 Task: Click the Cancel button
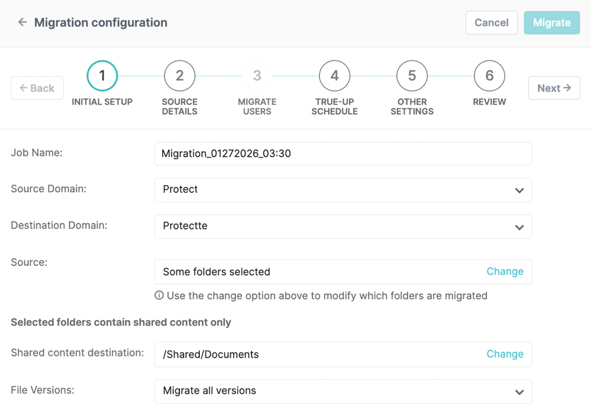coord(491,23)
